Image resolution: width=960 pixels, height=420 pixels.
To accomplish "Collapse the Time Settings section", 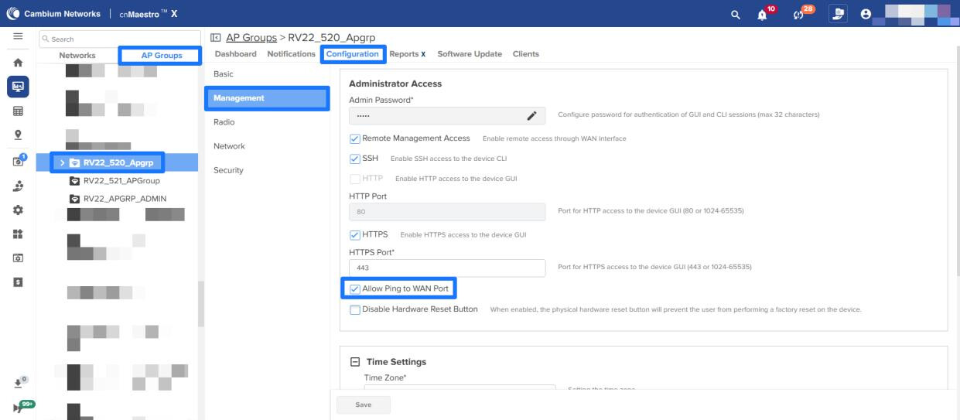I will pos(356,362).
